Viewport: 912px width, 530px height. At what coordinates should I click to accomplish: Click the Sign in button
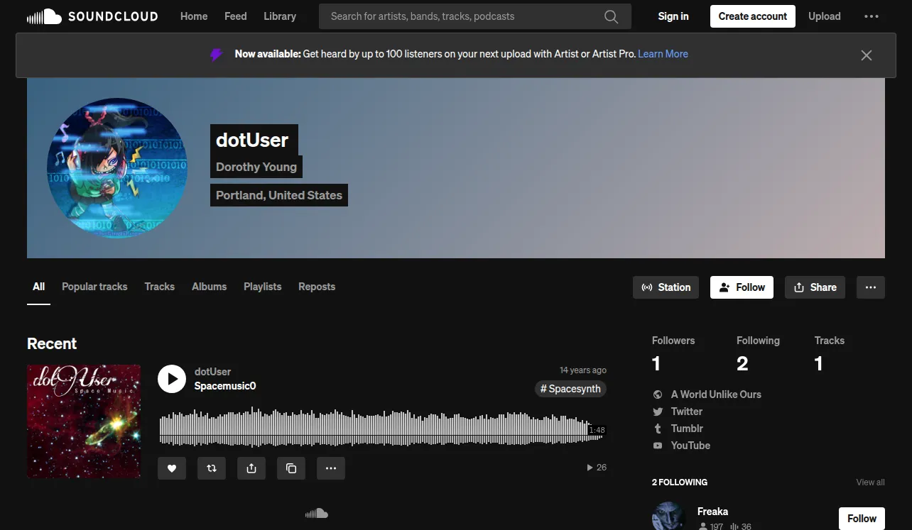(673, 16)
